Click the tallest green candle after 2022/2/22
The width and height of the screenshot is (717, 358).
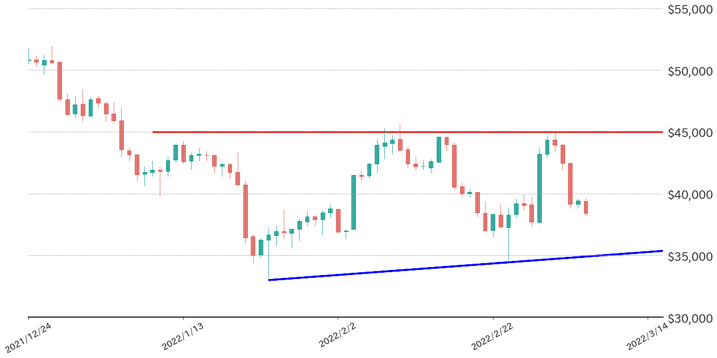pyautogui.click(x=540, y=188)
